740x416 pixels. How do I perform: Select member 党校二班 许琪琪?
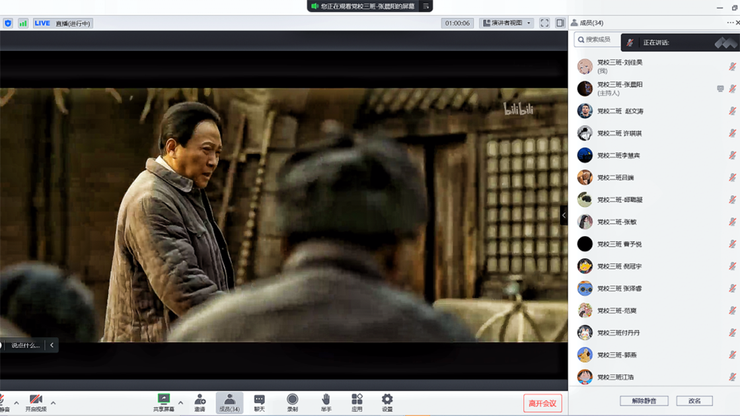point(653,133)
